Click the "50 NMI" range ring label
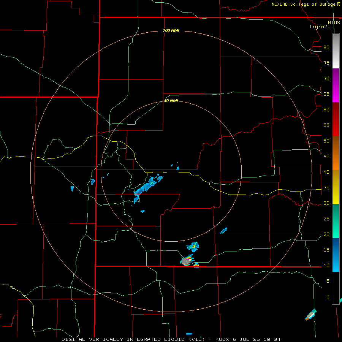The height and width of the screenshot is (342, 342). [x=171, y=101]
